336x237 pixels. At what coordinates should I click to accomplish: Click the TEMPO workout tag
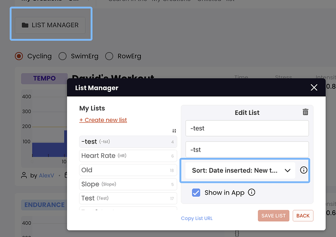44,78
